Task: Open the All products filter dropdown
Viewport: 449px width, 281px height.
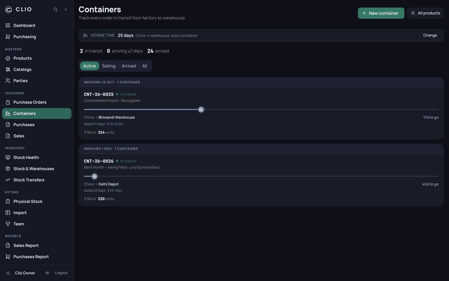Action: (425, 13)
